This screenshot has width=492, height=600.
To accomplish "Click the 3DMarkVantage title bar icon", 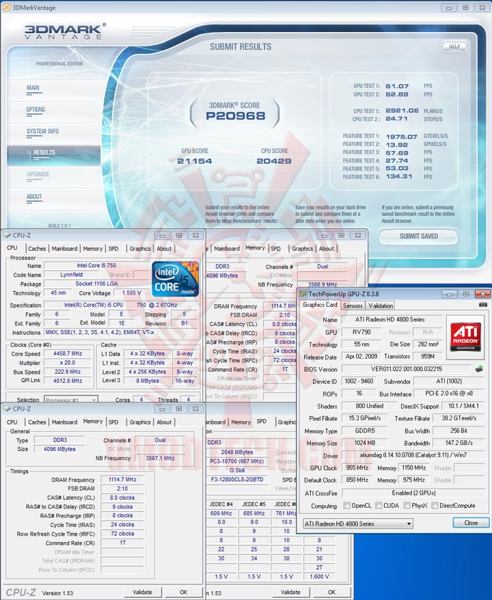I will point(7,8).
